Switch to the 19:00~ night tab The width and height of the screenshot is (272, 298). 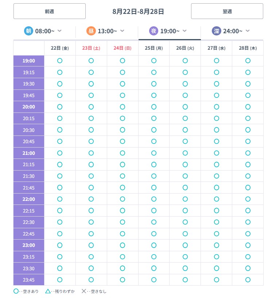click(x=170, y=31)
